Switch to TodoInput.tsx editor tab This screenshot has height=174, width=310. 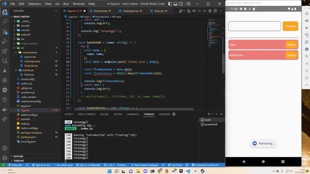tap(131, 11)
